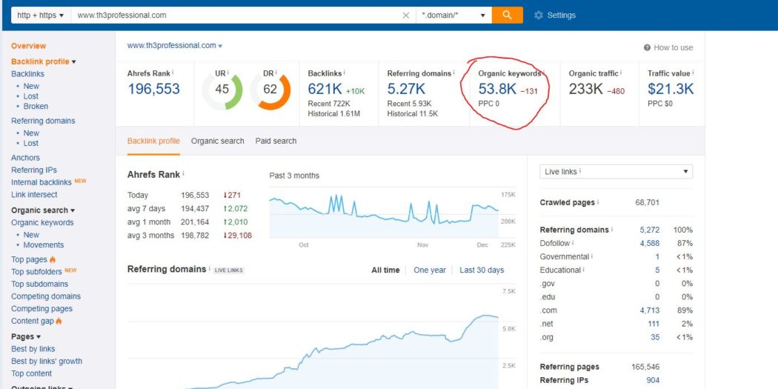This screenshot has height=389, width=778.
Task: Click the orange search magnifier button
Action: pyautogui.click(x=507, y=15)
